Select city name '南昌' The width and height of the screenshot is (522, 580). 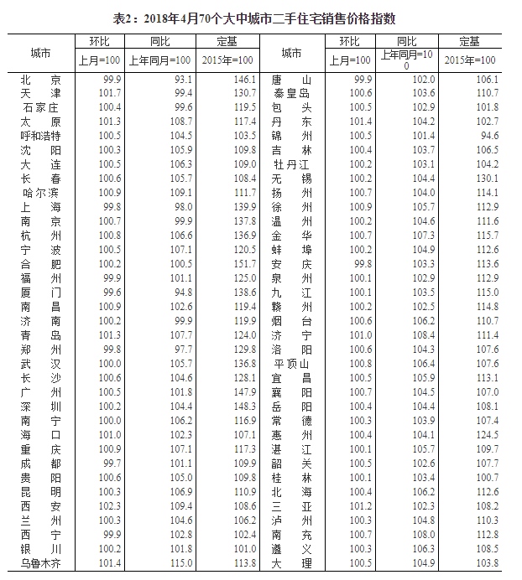41,307
